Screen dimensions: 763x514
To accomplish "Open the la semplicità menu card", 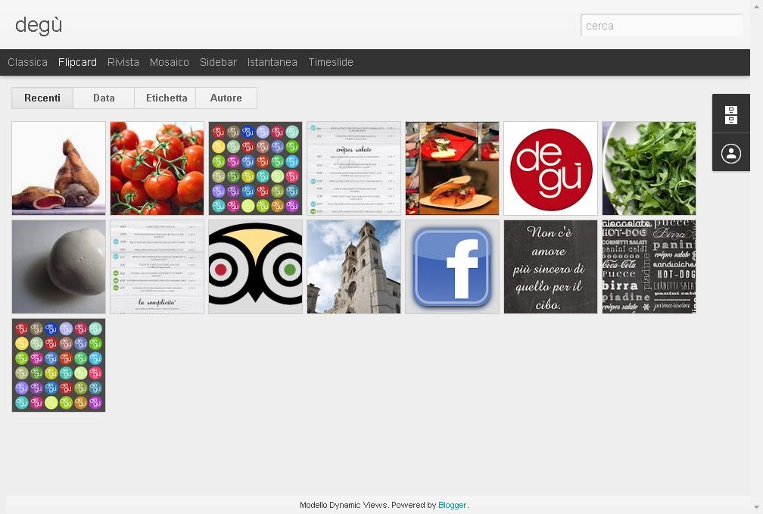I will (x=157, y=266).
